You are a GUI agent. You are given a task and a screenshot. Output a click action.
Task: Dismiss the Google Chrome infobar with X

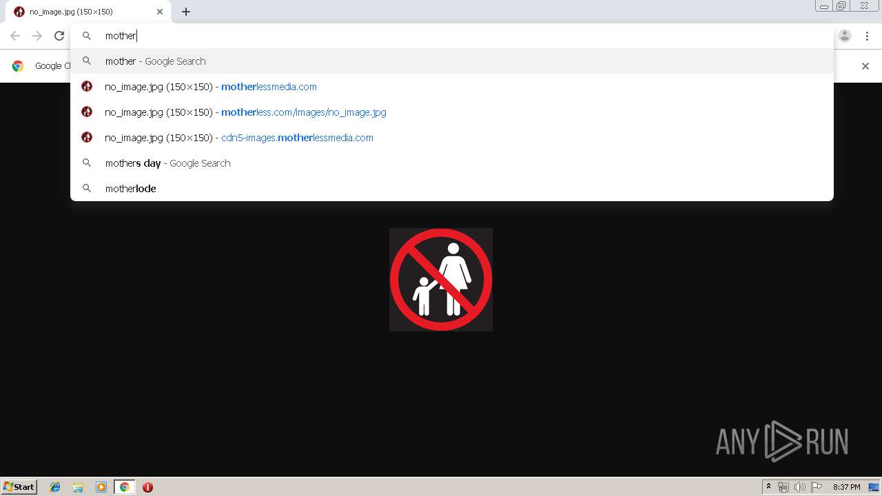pyautogui.click(x=865, y=66)
